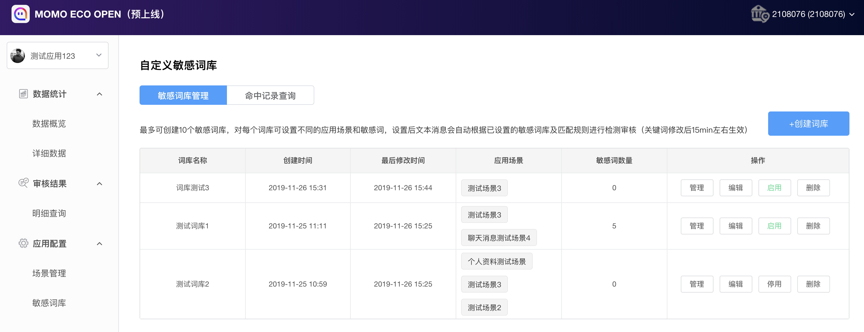Viewport: 864px width, 332px height.
Task: Click 编辑 for 测试词库1
Action: click(736, 226)
